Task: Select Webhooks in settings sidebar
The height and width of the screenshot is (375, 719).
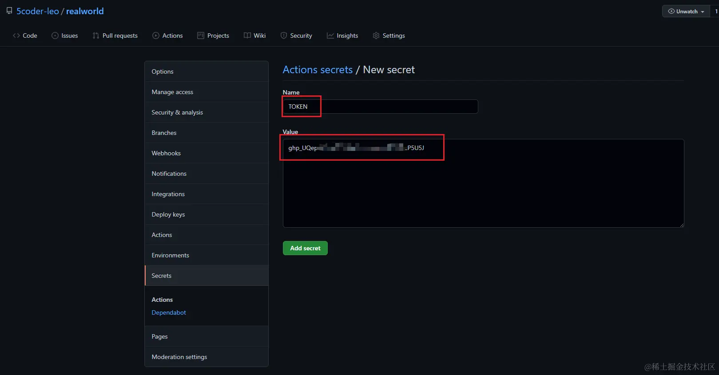Action: [207, 153]
